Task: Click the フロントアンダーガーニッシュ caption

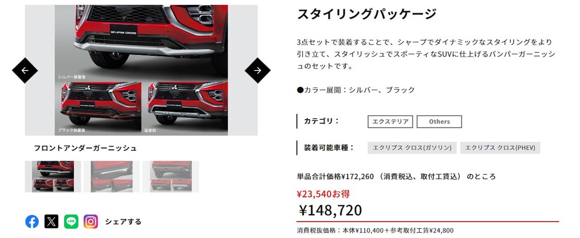Action: (85, 148)
